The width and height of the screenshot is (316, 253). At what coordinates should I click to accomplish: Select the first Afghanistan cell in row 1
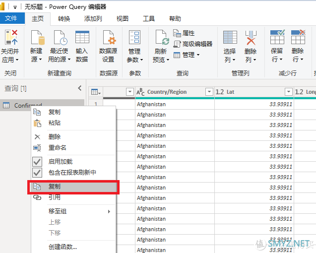click(x=175, y=104)
